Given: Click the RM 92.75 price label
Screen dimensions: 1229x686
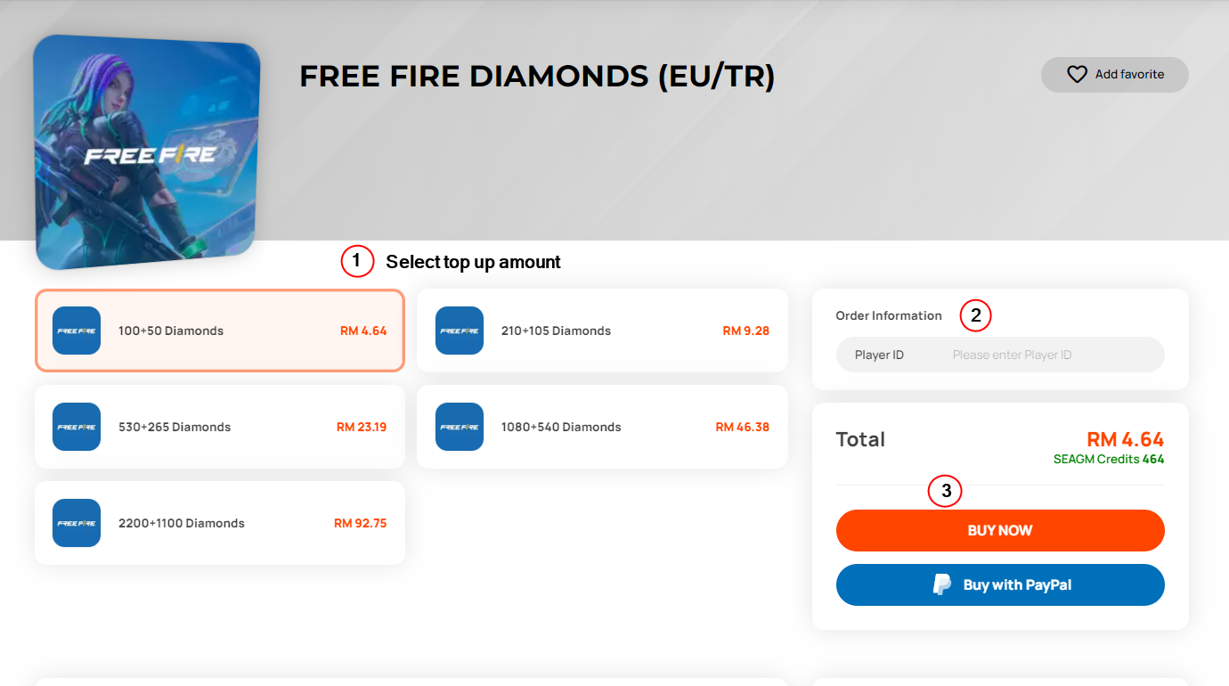Looking at the screenshot, I should point(361,523).
